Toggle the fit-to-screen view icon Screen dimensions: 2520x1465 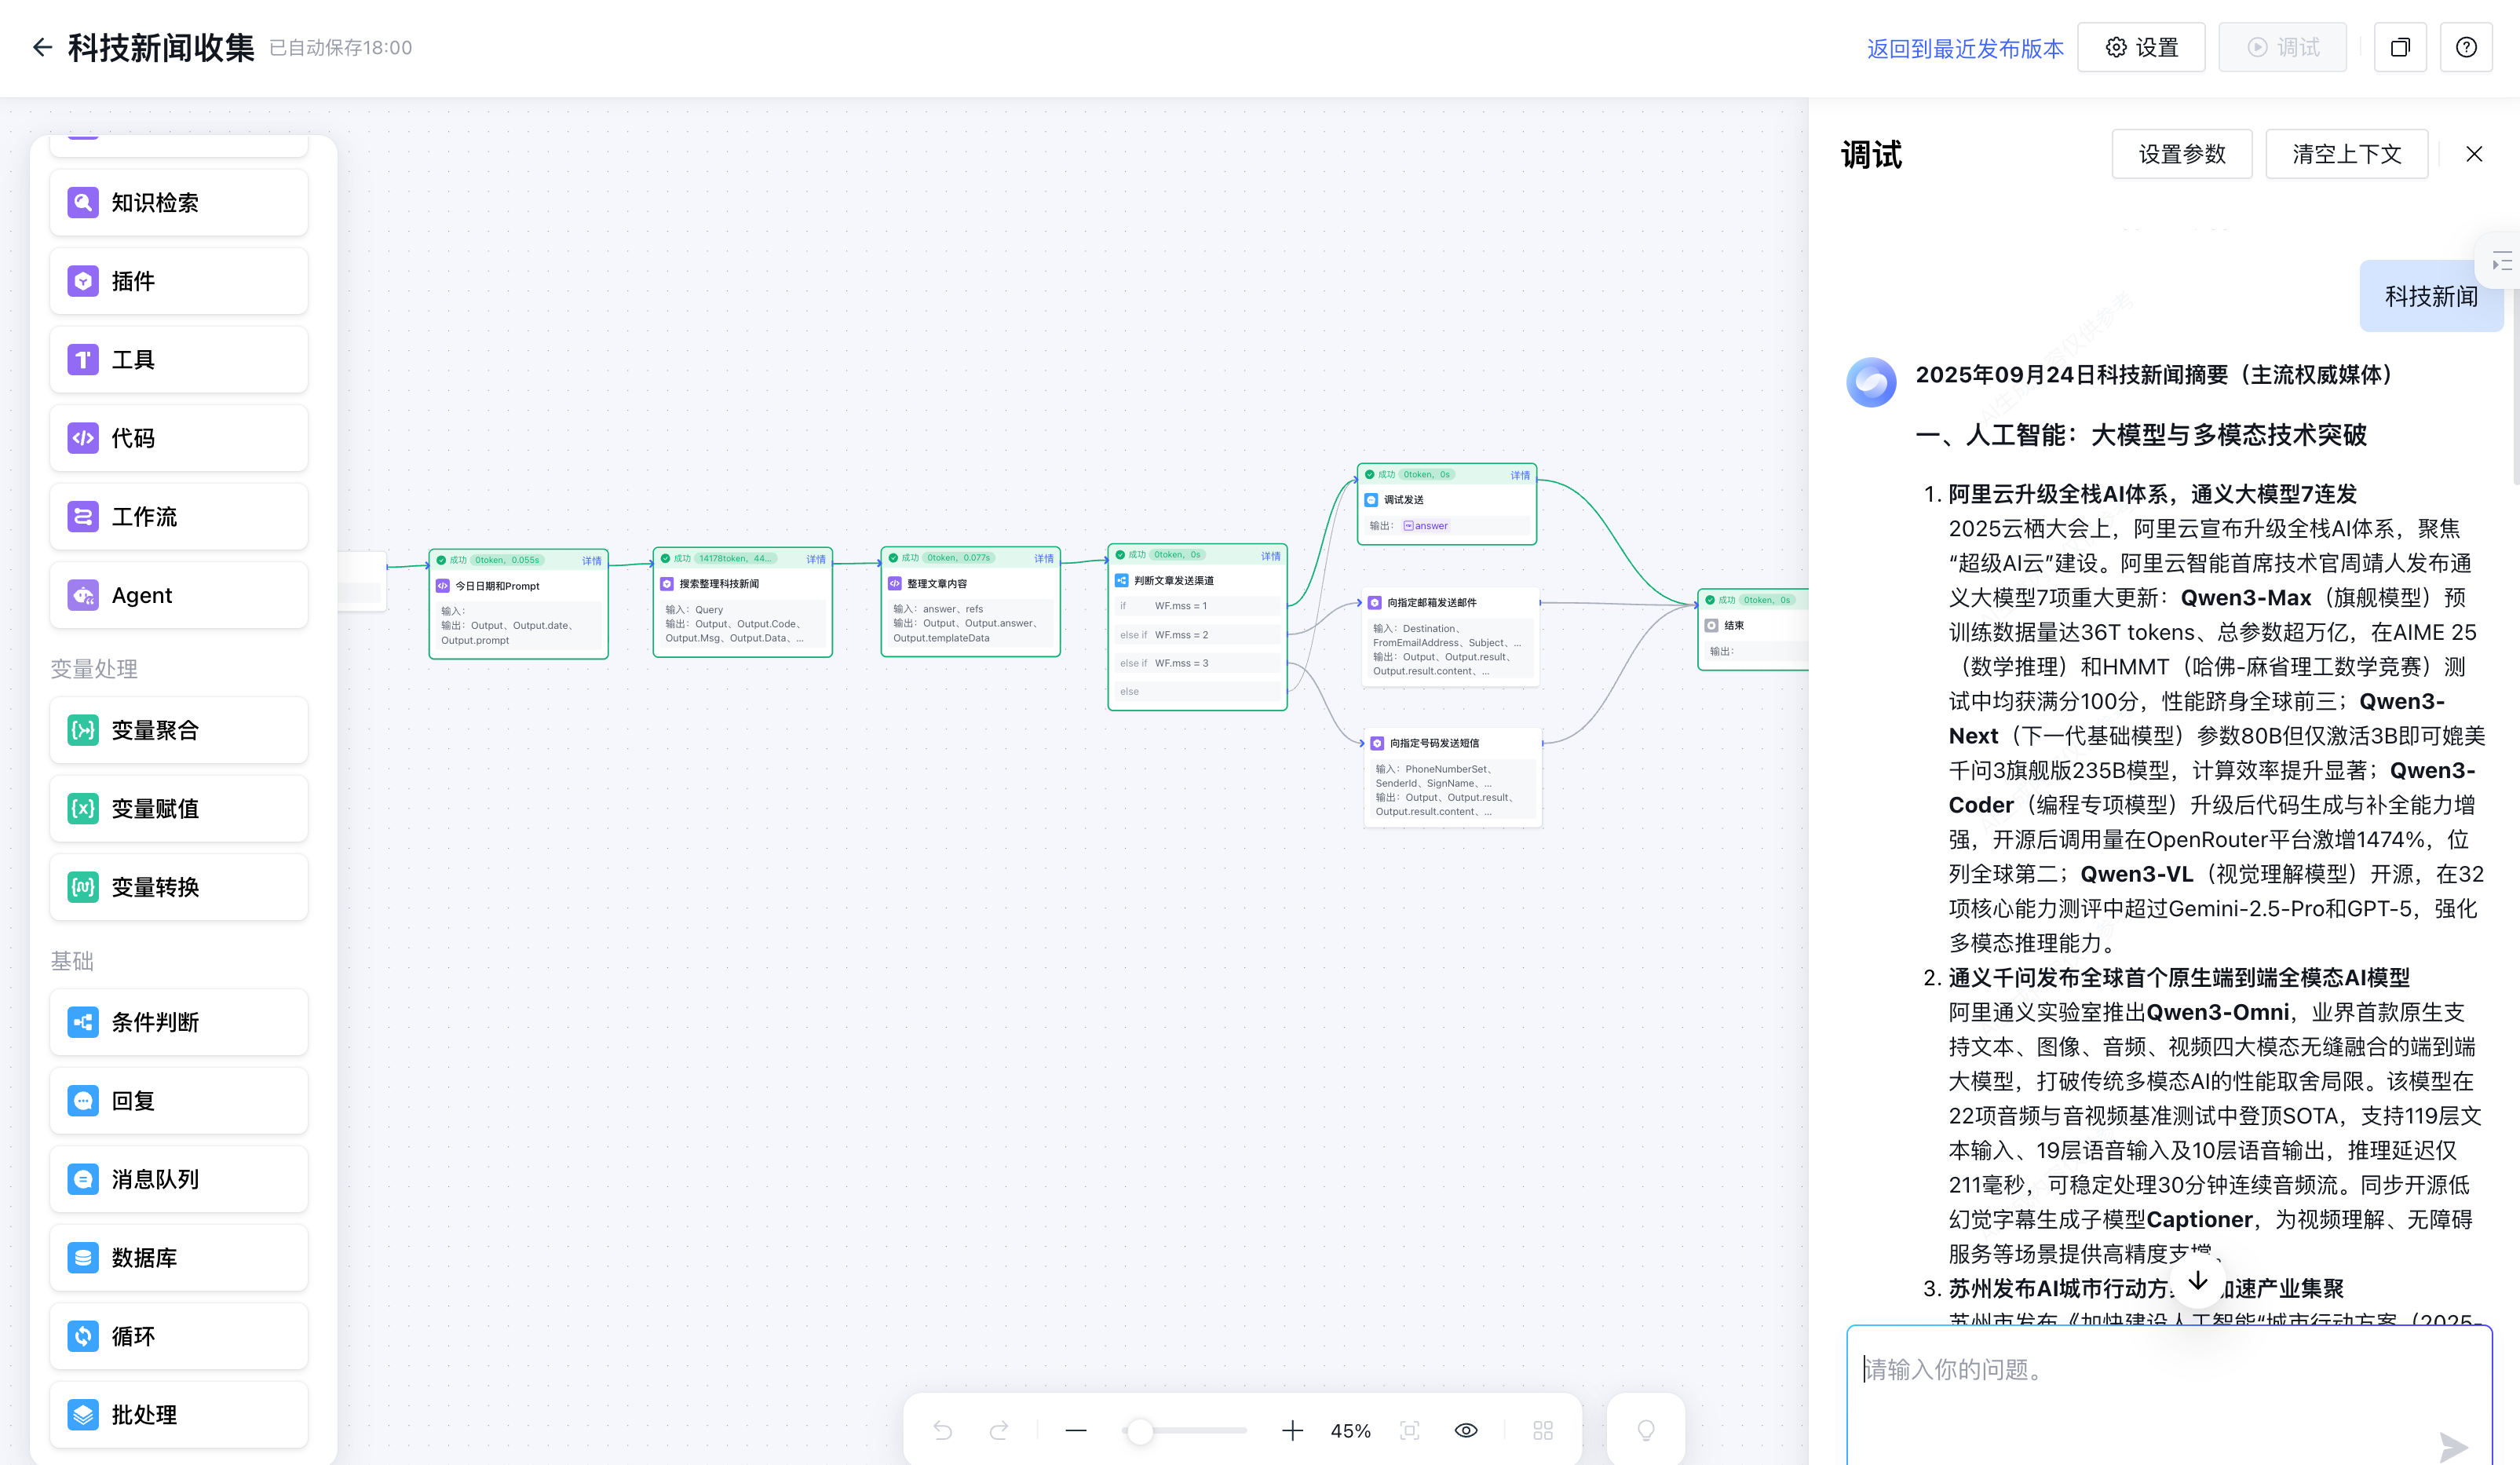[1409, 1430]
